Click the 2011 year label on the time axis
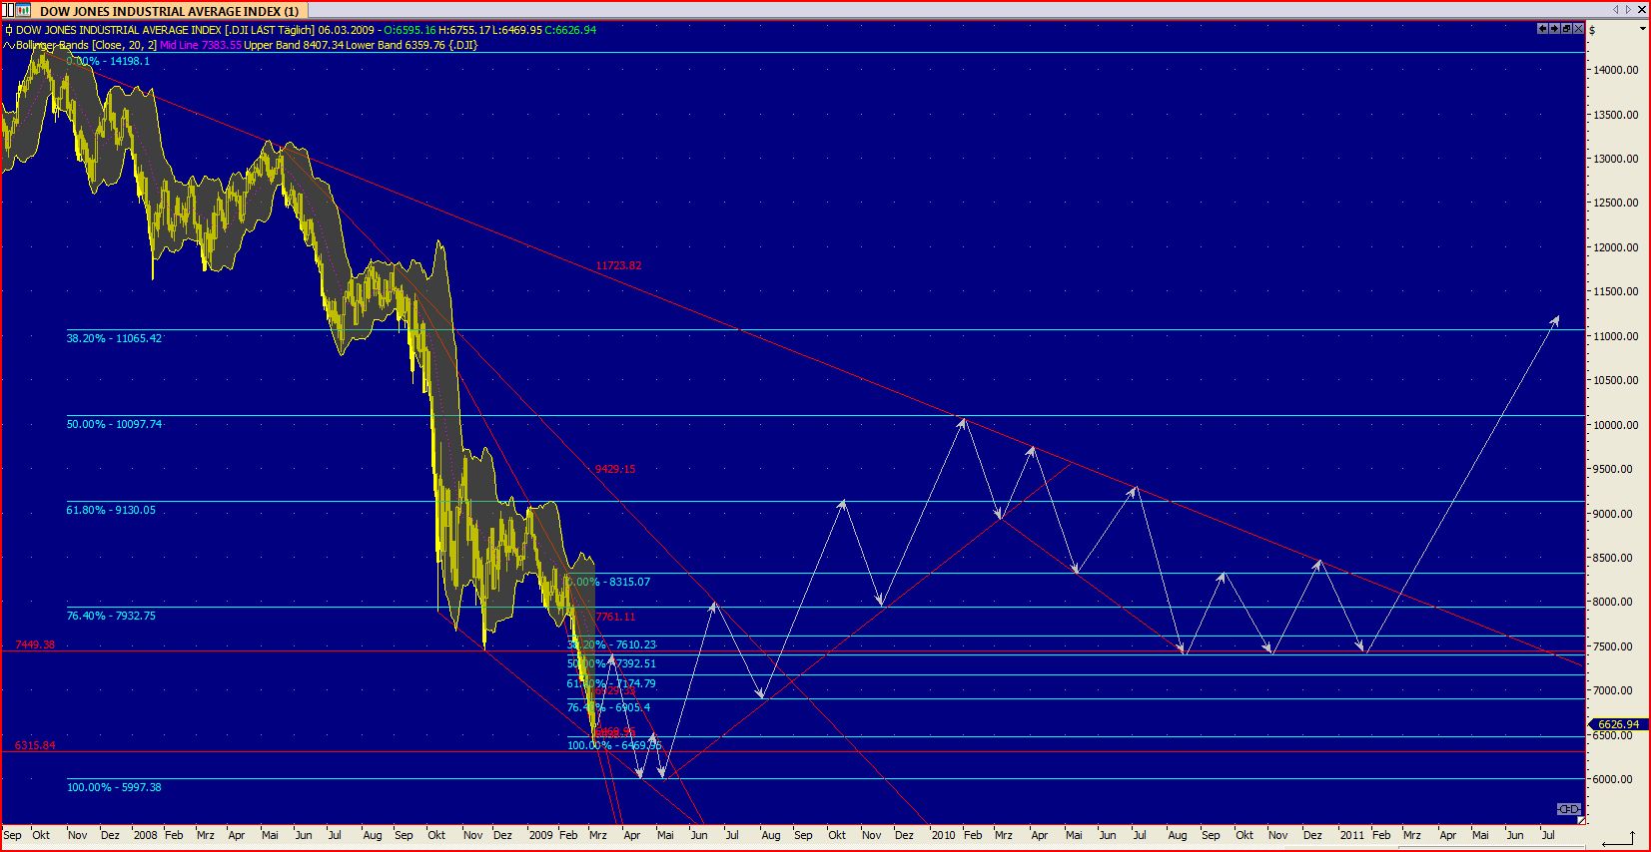The width and height of the screenshot is (1651, 852). point(1351,835)
